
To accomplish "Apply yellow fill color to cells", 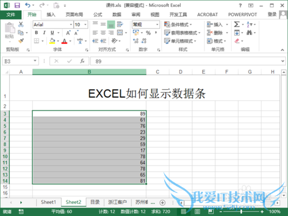I will [x=52, y=41].
